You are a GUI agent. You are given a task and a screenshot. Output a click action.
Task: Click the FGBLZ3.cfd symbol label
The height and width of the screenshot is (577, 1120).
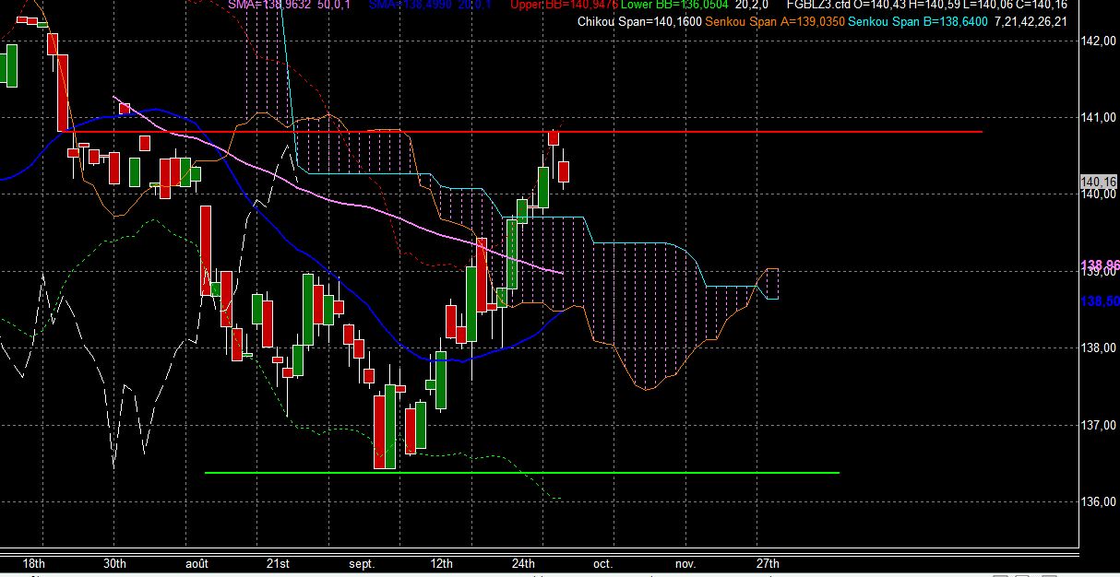tap(818, 5)
